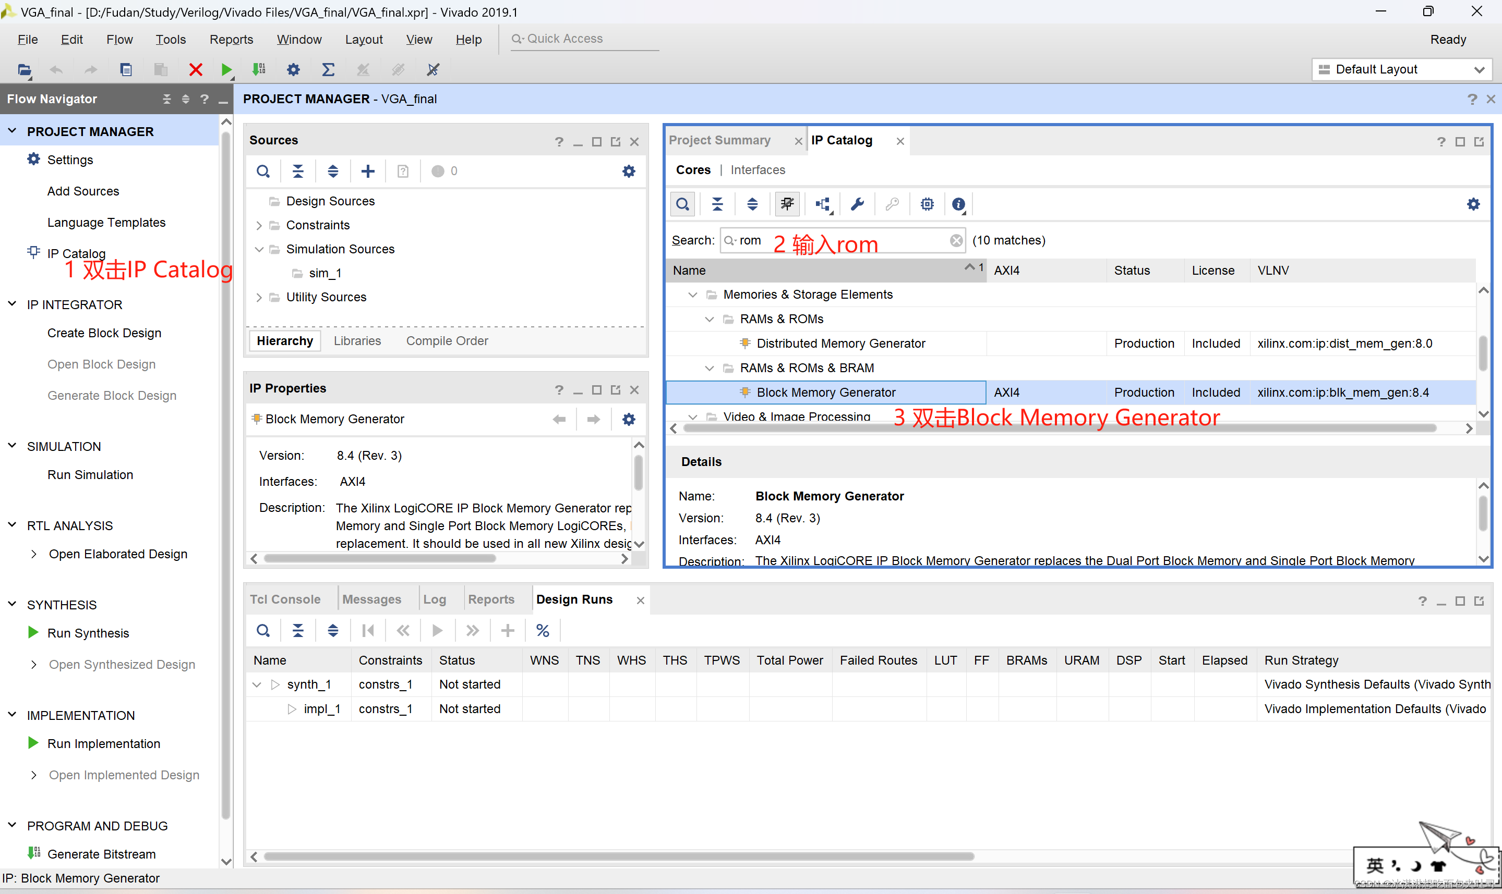
Task: Click green Run Flow arrow in toolbar
Action: click(x=226, y=70)
